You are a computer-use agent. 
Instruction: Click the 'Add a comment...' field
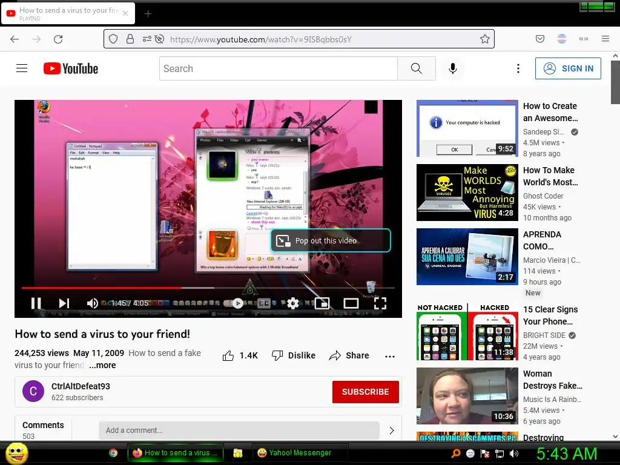tap(239, 430)
